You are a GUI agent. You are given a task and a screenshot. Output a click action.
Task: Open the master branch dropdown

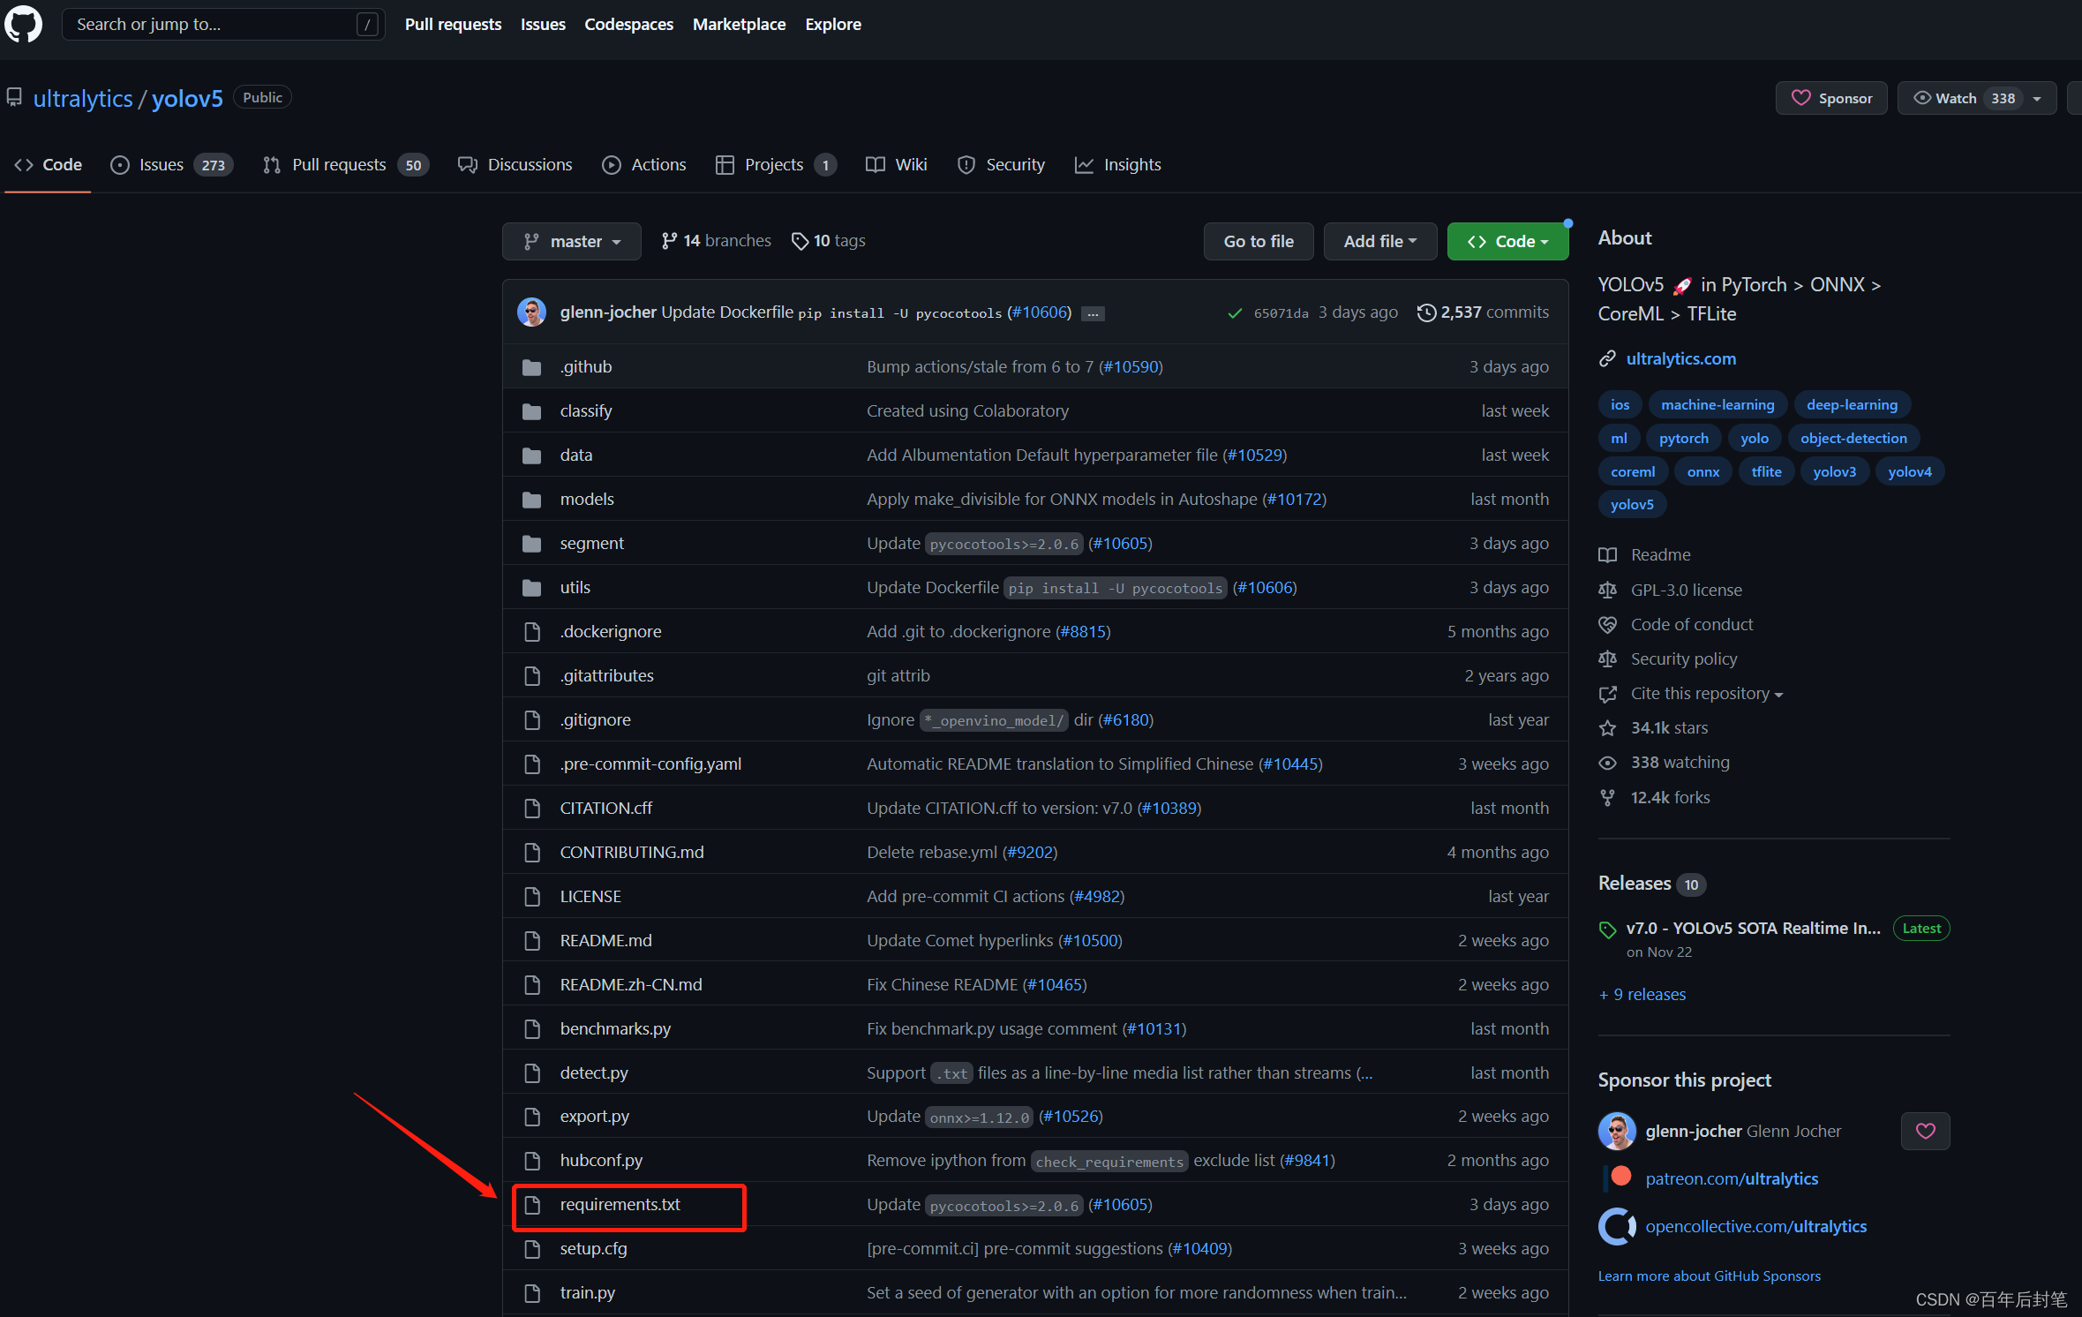coord(571,242)
